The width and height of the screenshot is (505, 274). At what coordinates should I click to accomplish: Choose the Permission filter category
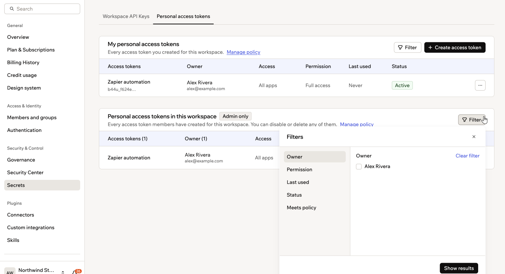coord(315,170)
